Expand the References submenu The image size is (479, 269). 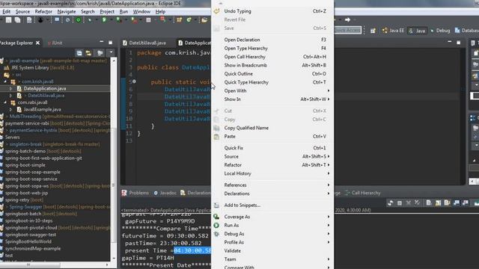point(272,185)
